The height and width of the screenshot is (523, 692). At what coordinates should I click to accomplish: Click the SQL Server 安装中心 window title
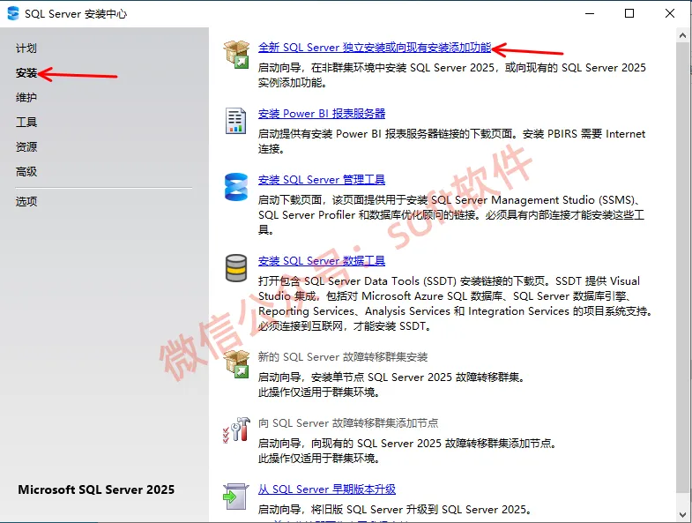[76, 14]
